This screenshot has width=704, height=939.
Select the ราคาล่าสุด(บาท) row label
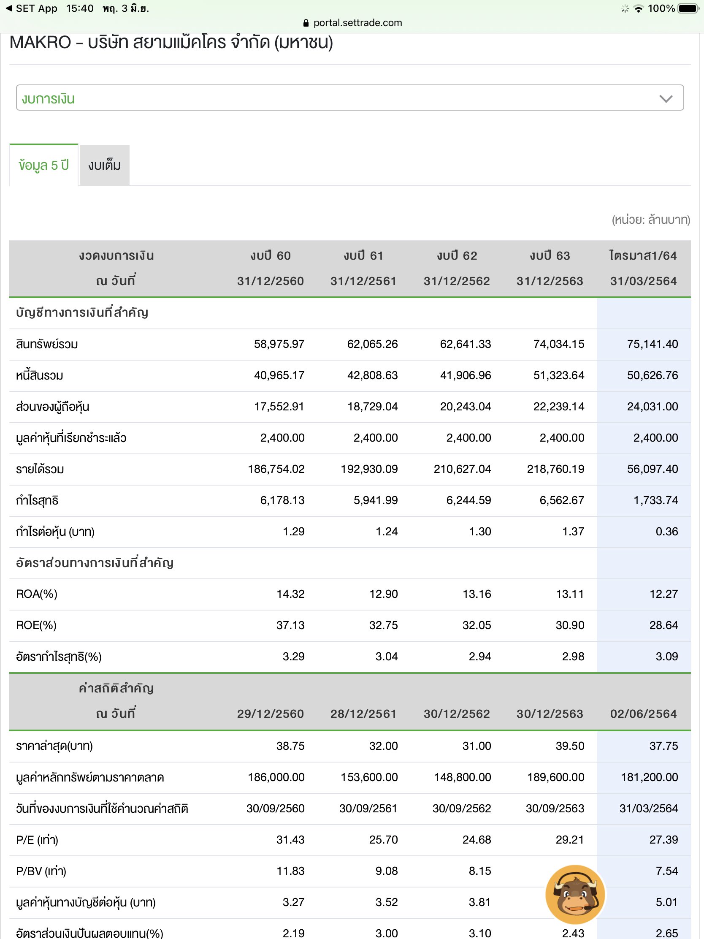tap(54, 746)
